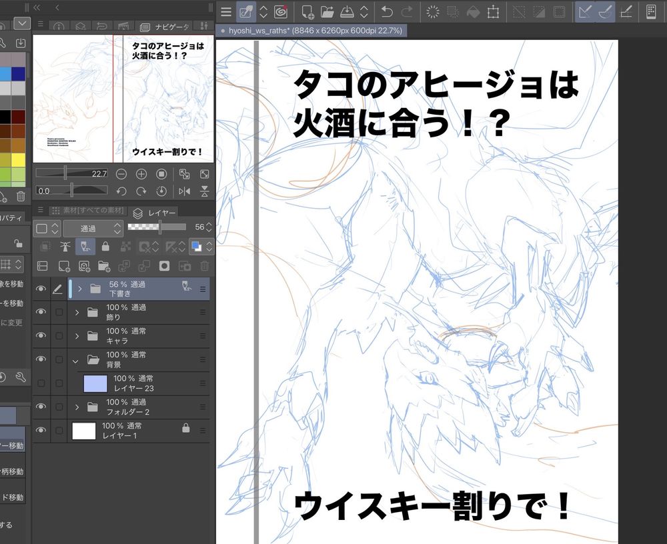Collapse the palette dock using double chevrons

click(x=37, y=7)
